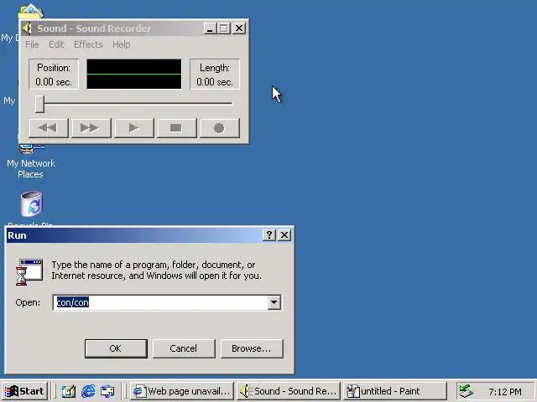Click the network connection system tray icon
This screenshot has width=537, height=402.
coord(467,391)
